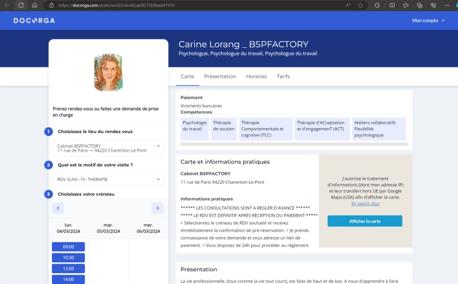Expand the Cabinet BSPFACTORY location dropdown

click(x=108, y=148)
